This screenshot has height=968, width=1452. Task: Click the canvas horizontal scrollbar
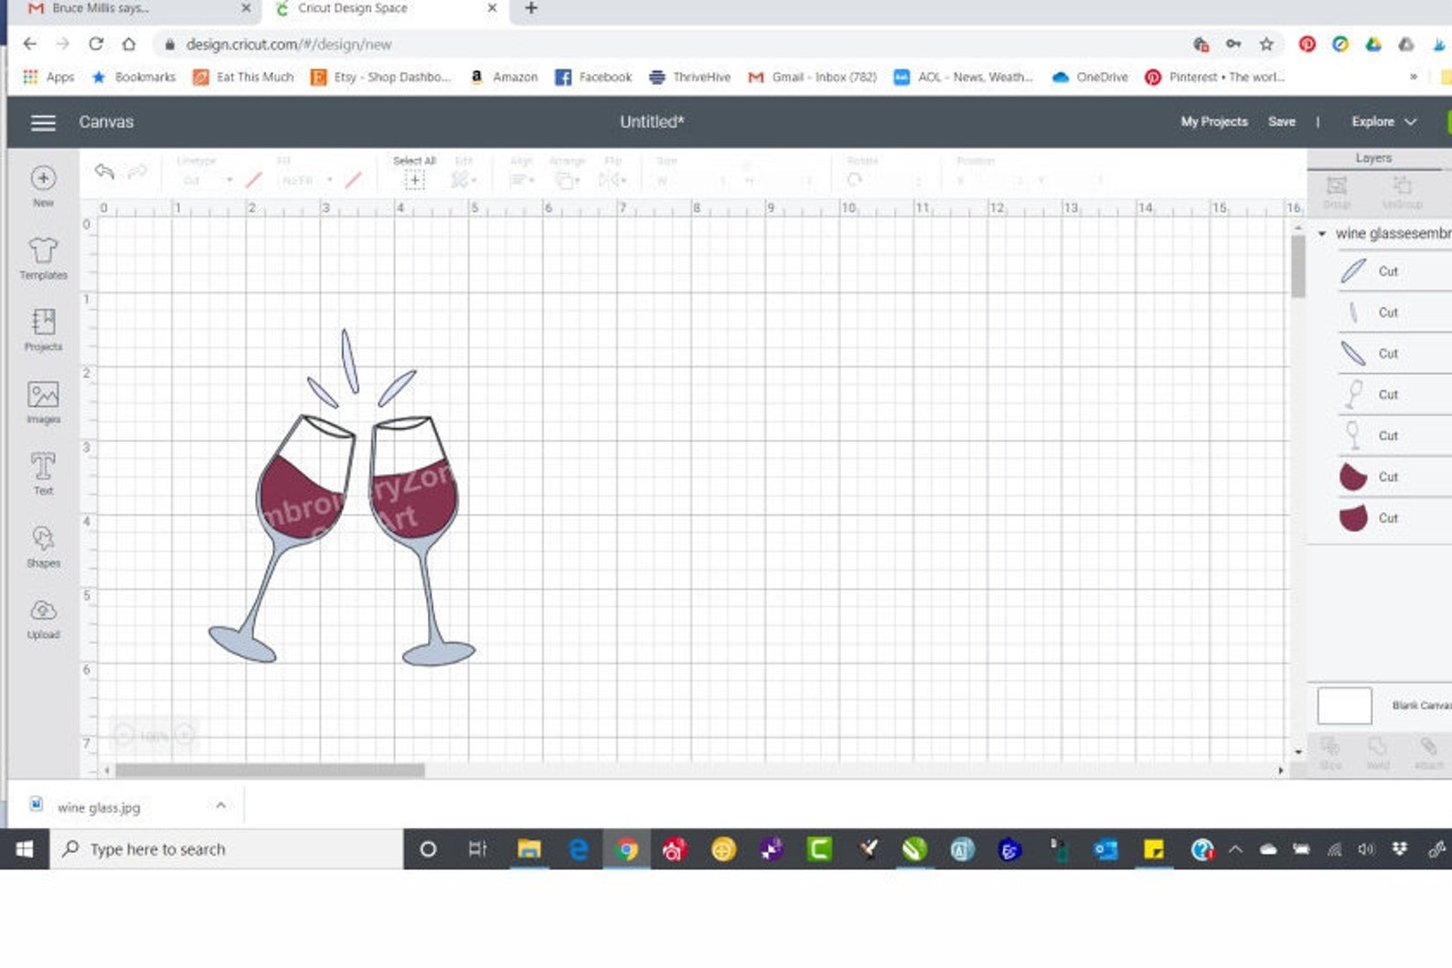click(270, 771)
